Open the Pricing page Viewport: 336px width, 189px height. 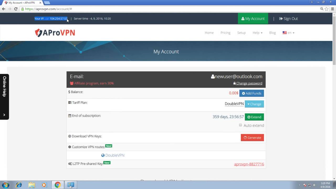[225, 33]
